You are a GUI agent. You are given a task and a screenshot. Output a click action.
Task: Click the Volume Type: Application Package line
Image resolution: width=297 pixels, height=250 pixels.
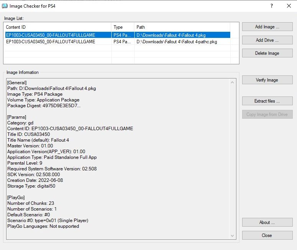43,100
